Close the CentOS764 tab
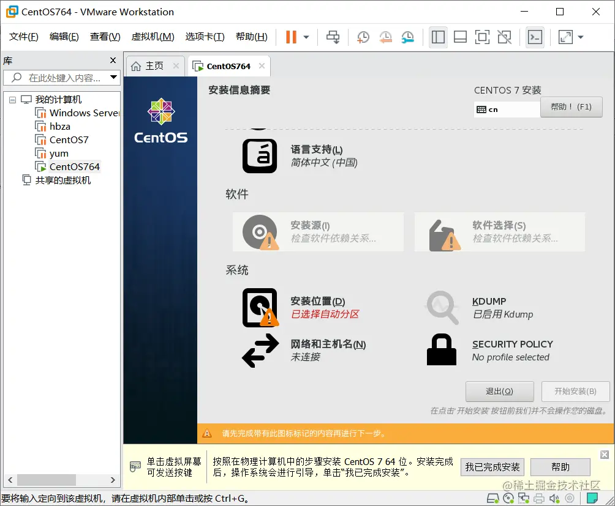This screenshot has width=615, height=506. [262, 66]
